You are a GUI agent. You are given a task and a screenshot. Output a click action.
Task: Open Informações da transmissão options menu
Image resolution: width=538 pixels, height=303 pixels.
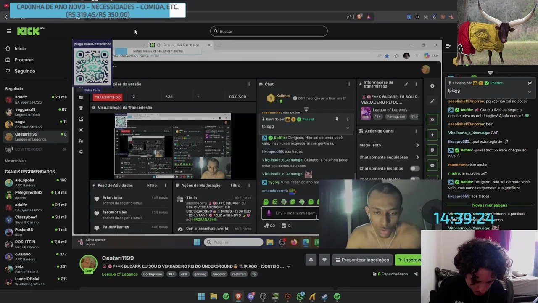(416, 84)
